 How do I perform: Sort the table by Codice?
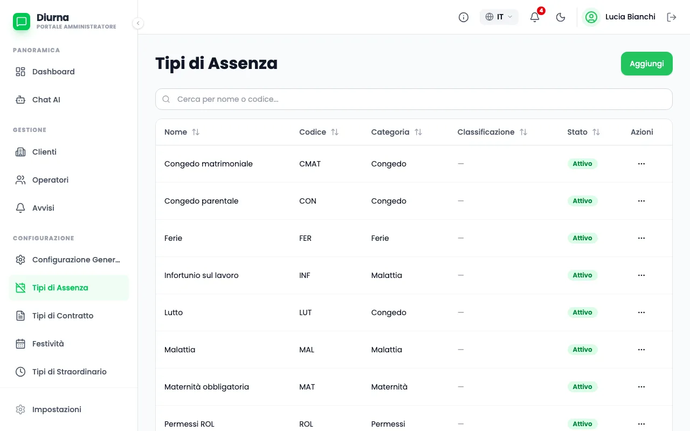click(319, 132)
